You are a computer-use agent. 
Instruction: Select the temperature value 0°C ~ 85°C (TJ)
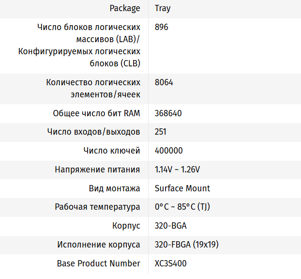(182, 207)
